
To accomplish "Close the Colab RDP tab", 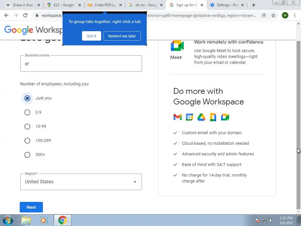I will tap(121, 5).
